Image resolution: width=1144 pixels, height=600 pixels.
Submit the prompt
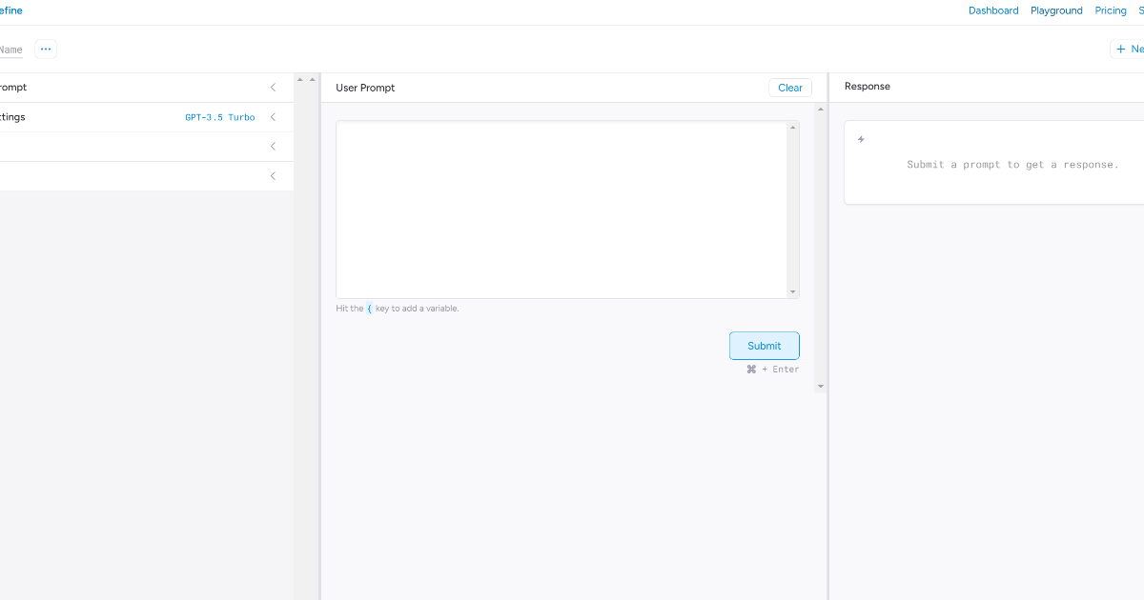tap(764, 345)
